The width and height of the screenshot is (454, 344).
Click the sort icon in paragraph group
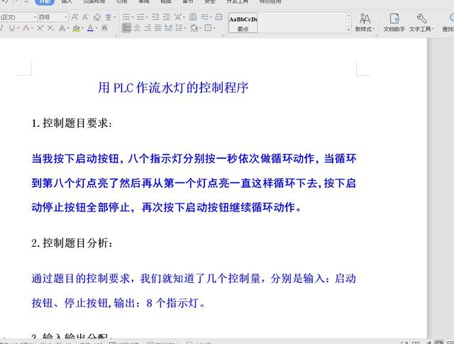[x=193, y=17]
